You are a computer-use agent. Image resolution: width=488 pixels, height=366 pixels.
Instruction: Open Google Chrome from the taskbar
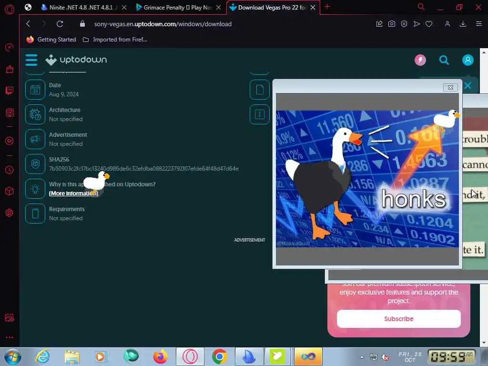click(x=219, y=356)
